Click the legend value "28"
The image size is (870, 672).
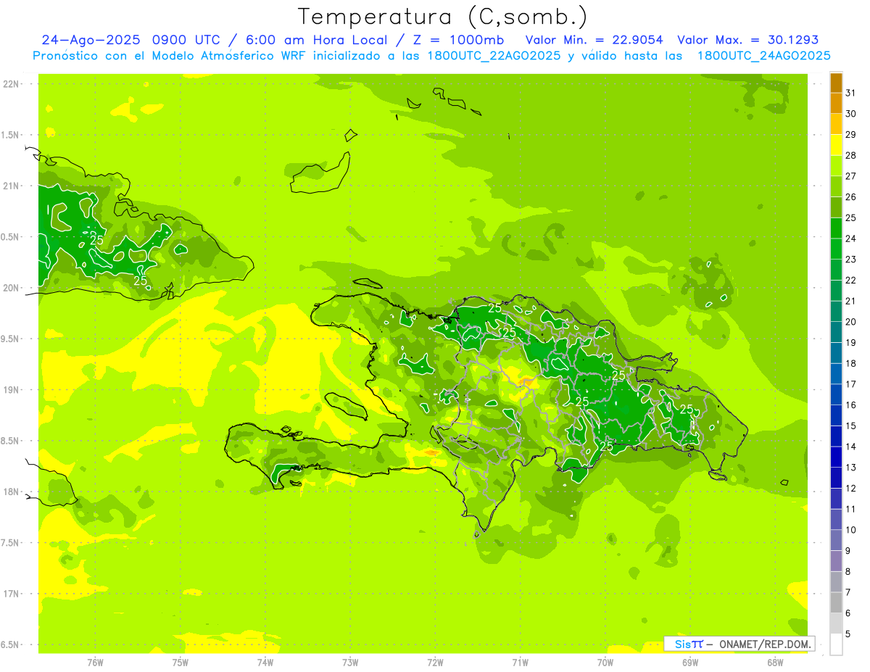851,155
